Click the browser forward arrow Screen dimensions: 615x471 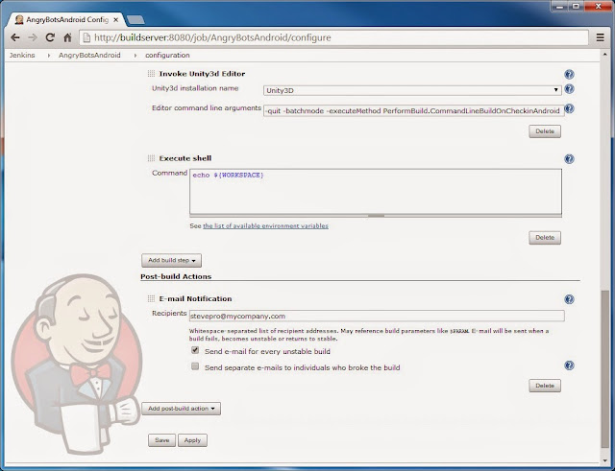click(x=33, y=37)
